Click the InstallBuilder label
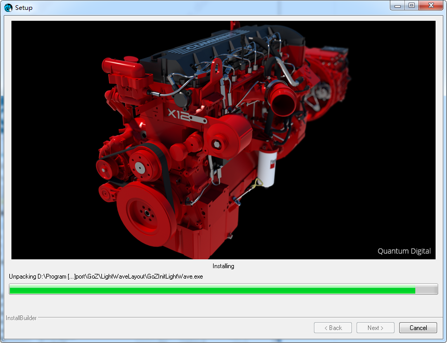This screenshot has width=447, height=343. [21, 318]
